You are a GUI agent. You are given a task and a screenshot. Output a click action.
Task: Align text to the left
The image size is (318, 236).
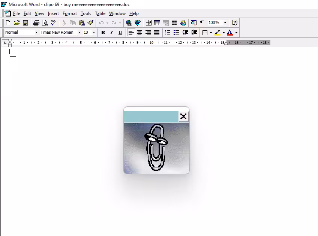(131, 33)
